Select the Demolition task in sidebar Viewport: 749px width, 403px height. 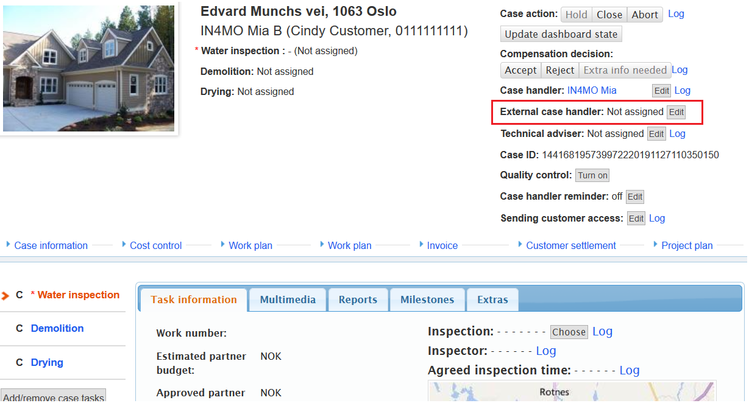click(57, 329)
